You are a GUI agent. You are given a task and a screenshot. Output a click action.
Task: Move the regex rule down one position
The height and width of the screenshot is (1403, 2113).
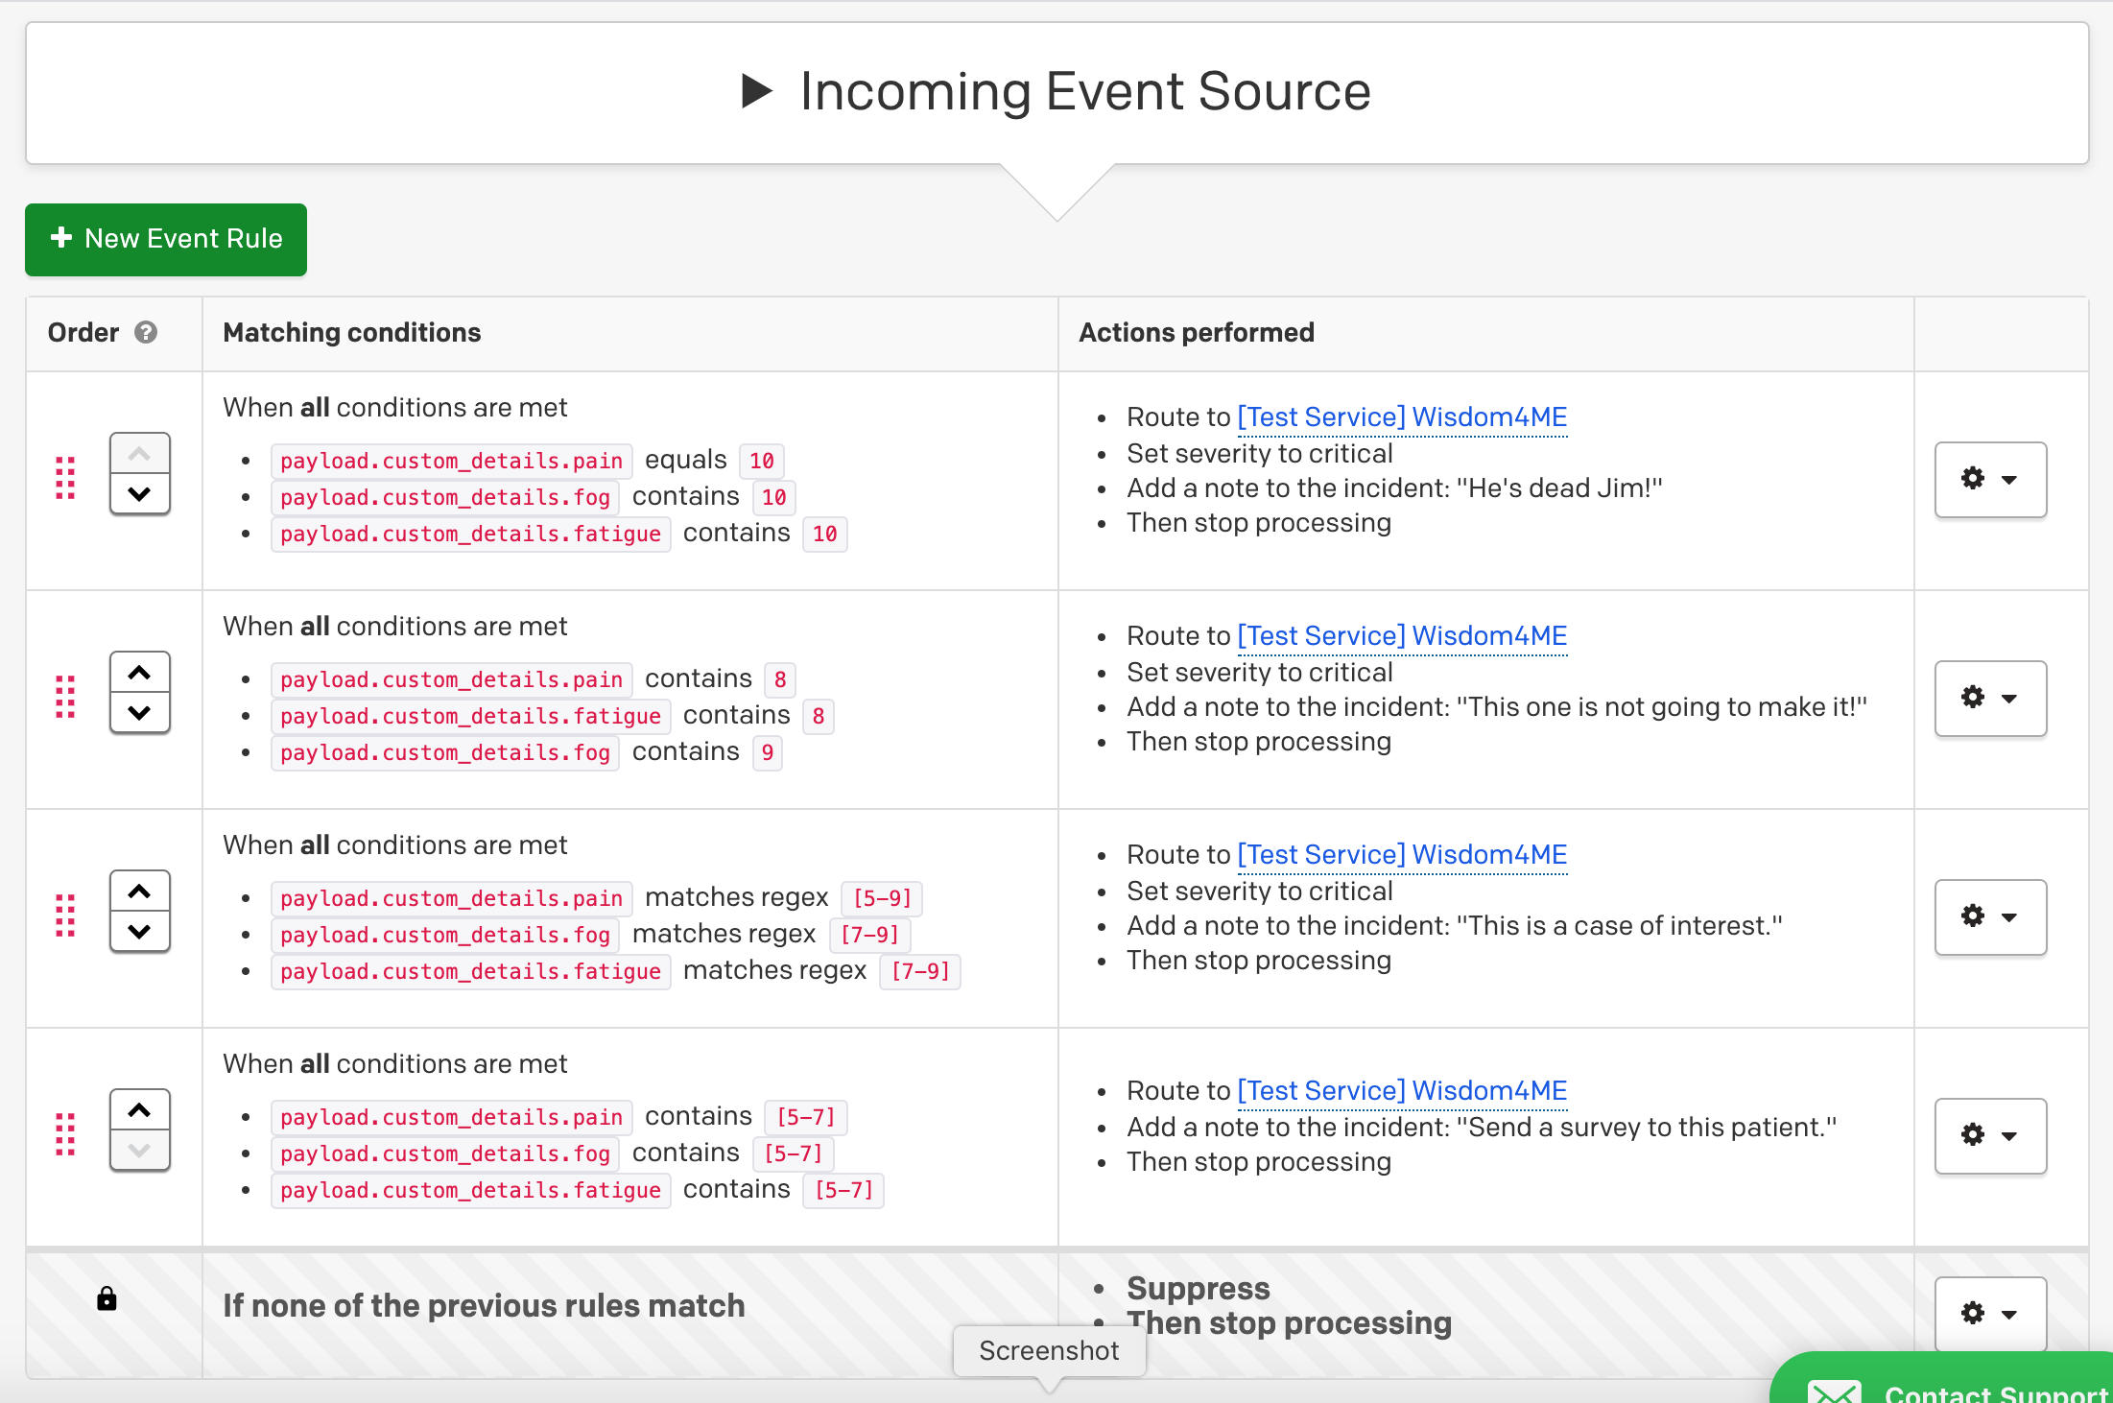pyautogui.click(x=140, y=932)
